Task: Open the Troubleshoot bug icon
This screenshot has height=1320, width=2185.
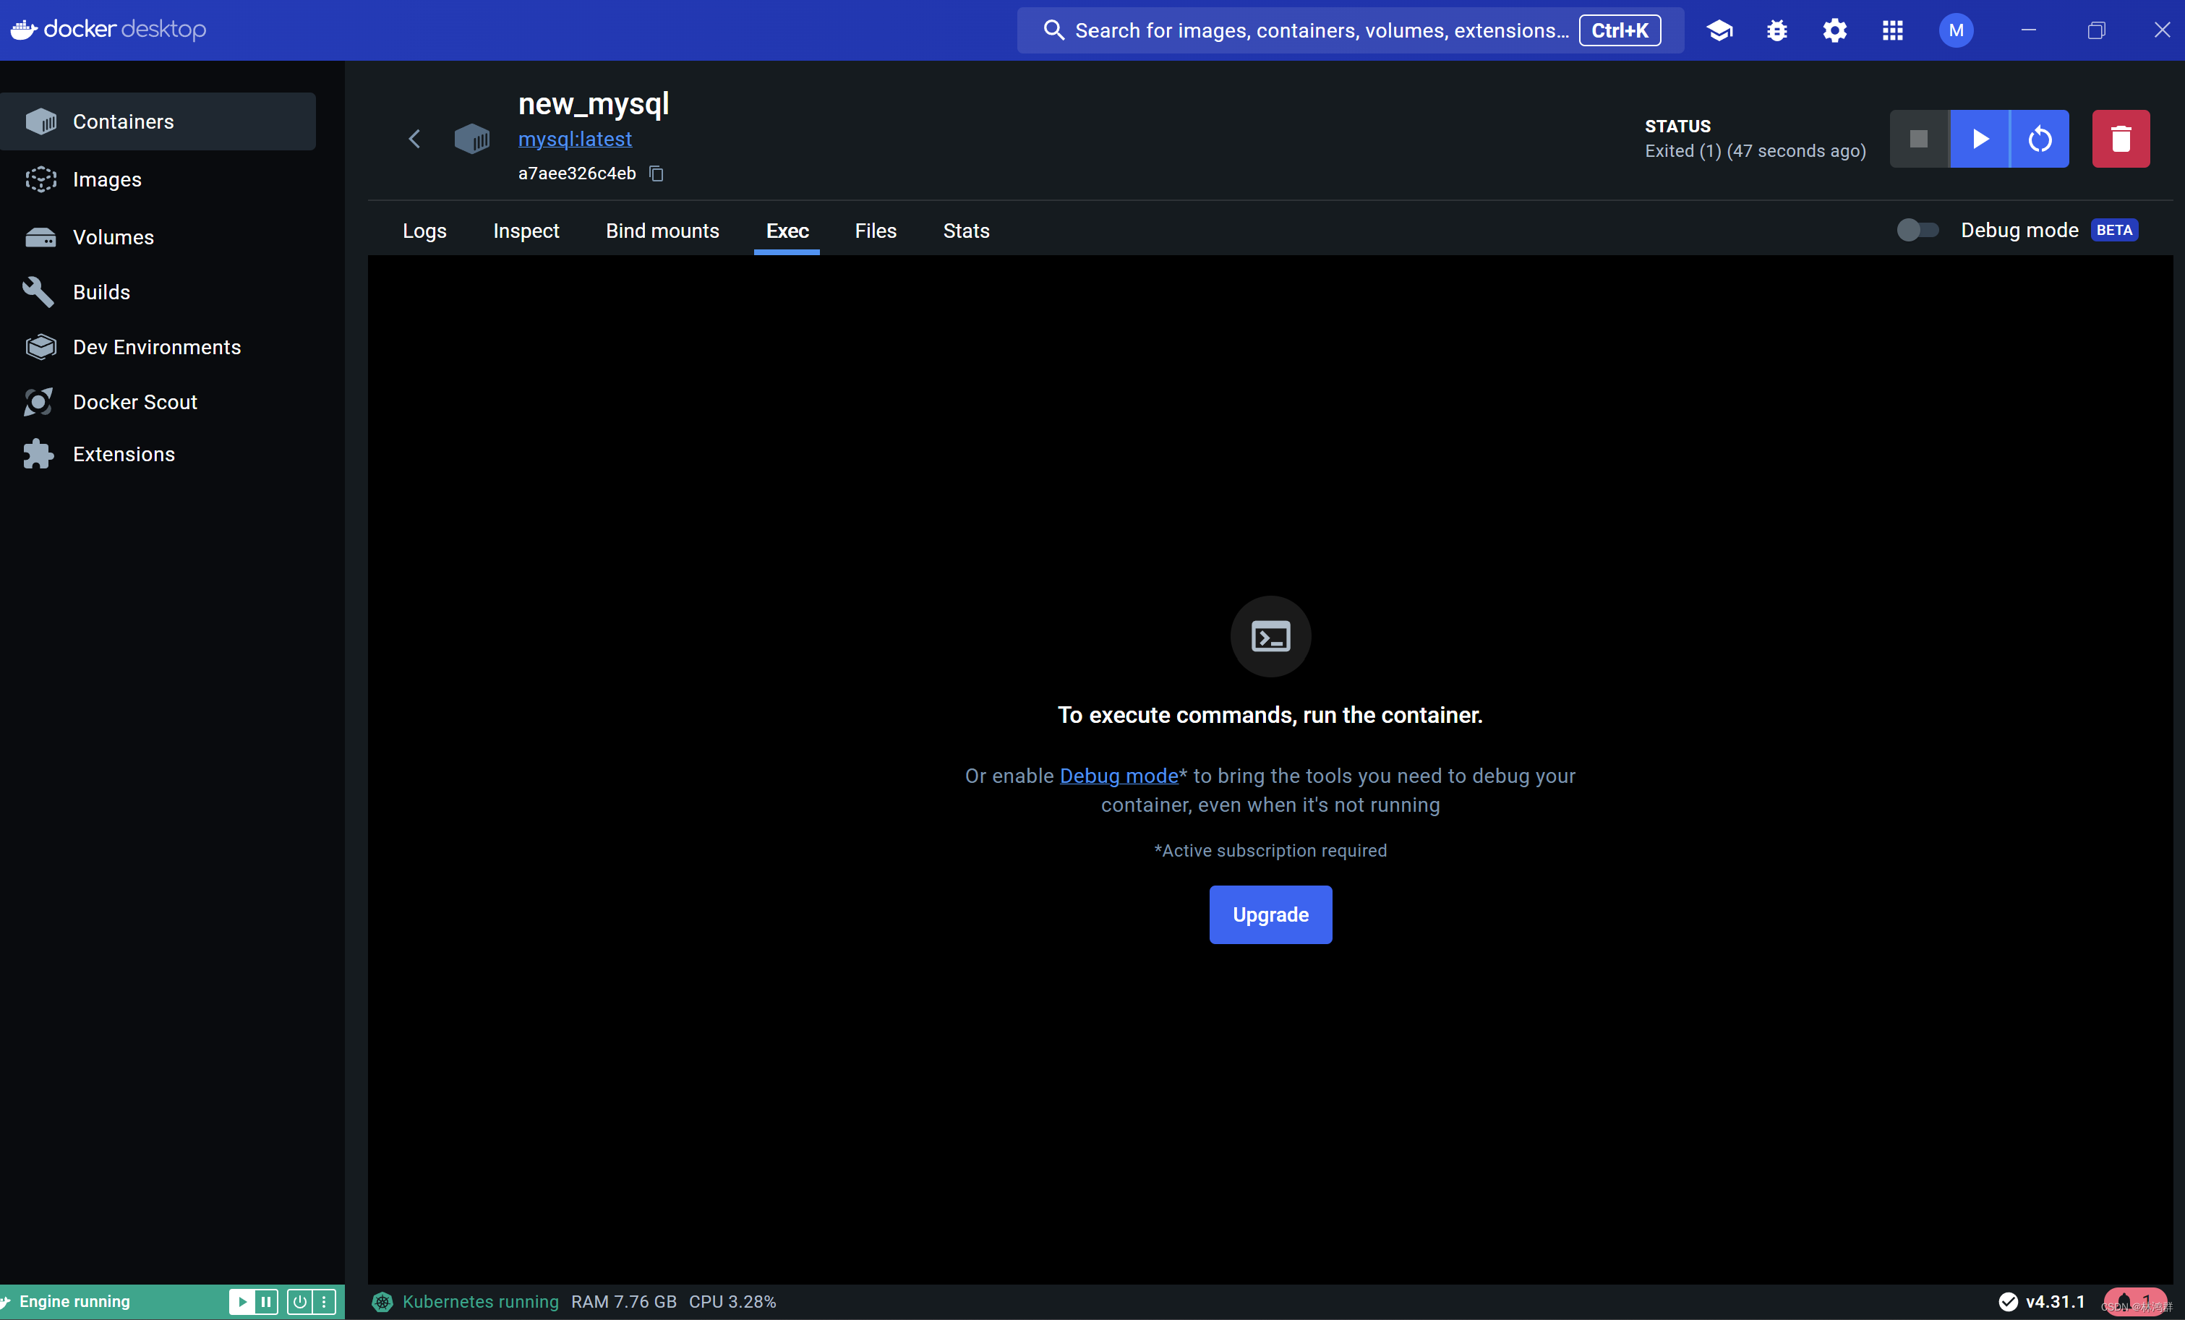Action: coord(1777,30)
